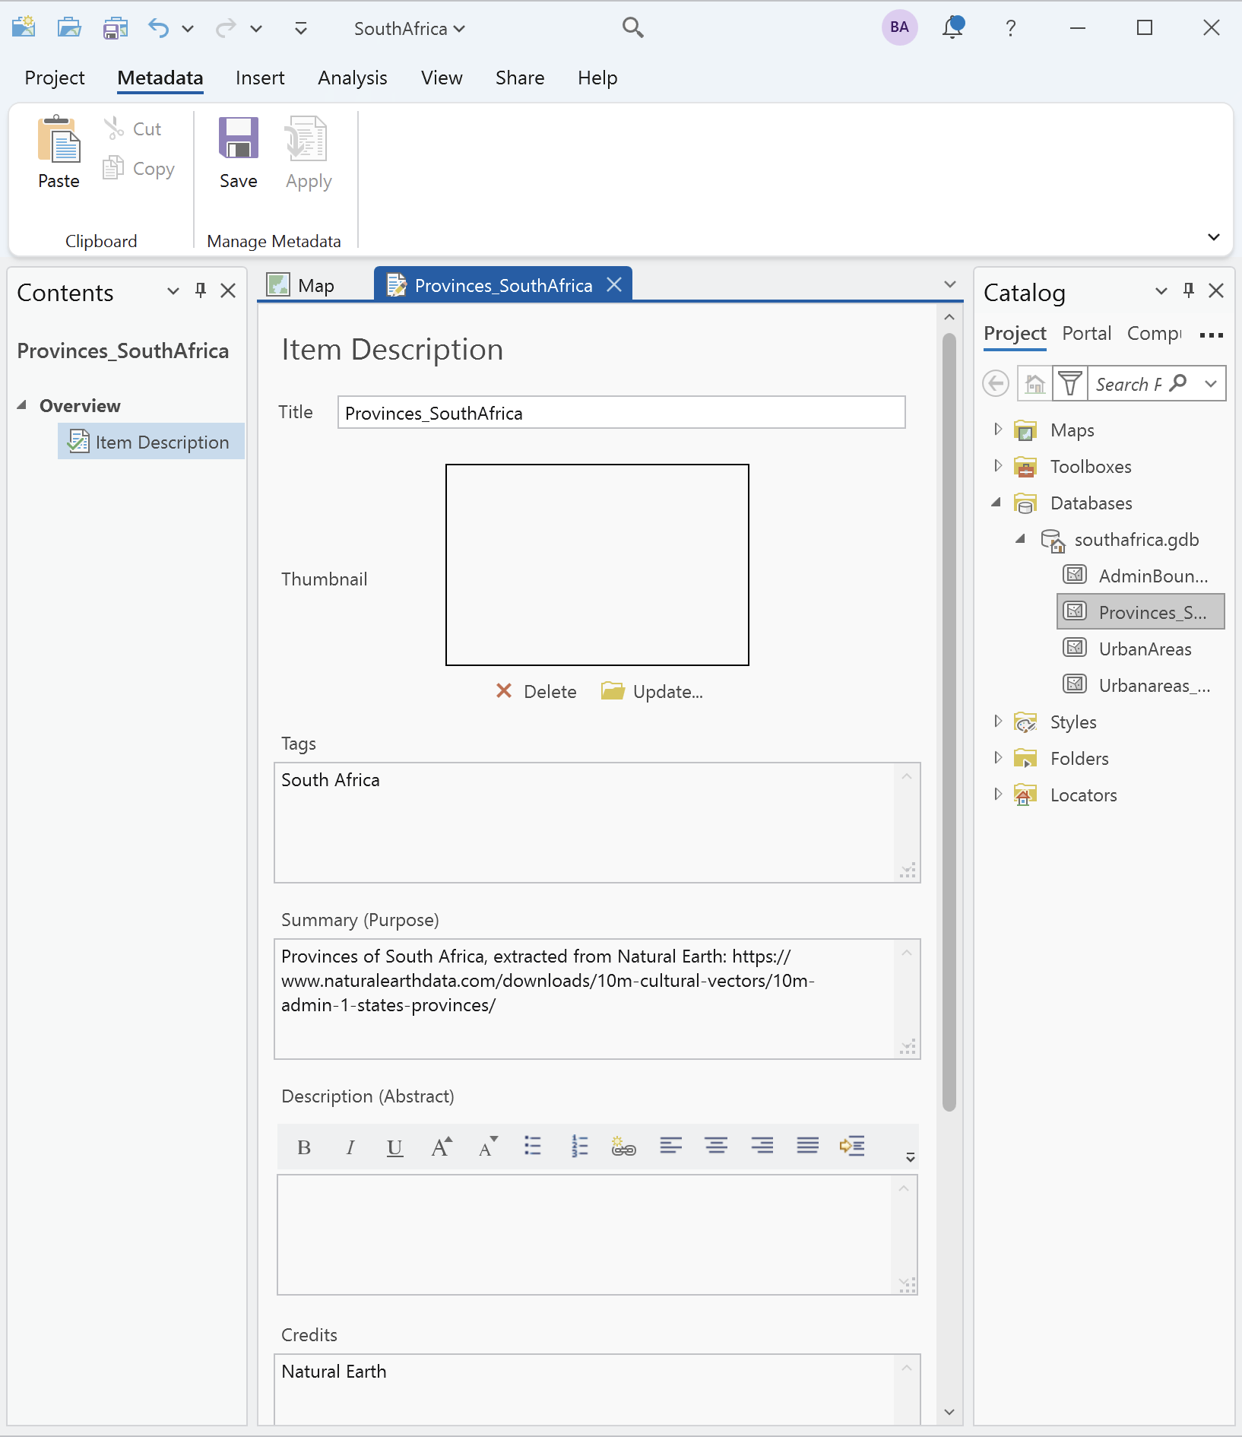This screenshot has height=1437, width=1242.
Task: Select Item Description in Contents
Action: click(x=150, y=442)
